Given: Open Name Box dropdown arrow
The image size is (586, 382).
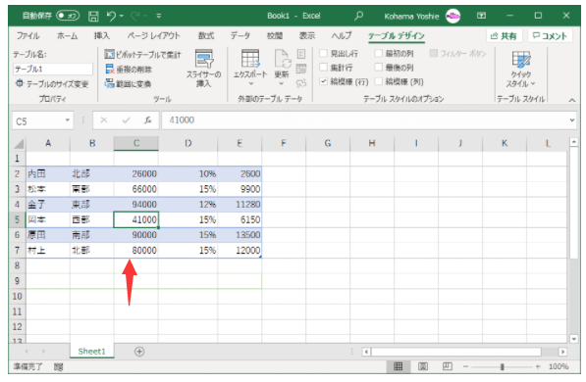Looking at the screenshot, I should click(68, 120).
